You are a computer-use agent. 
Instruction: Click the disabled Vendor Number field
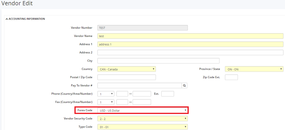[x=142, y=28]
